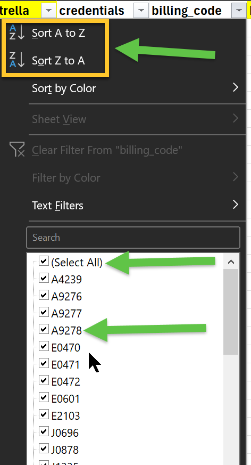The image size is (251, 465).
Task: Click the Sort Z to A icon
Action: (16, 60)
